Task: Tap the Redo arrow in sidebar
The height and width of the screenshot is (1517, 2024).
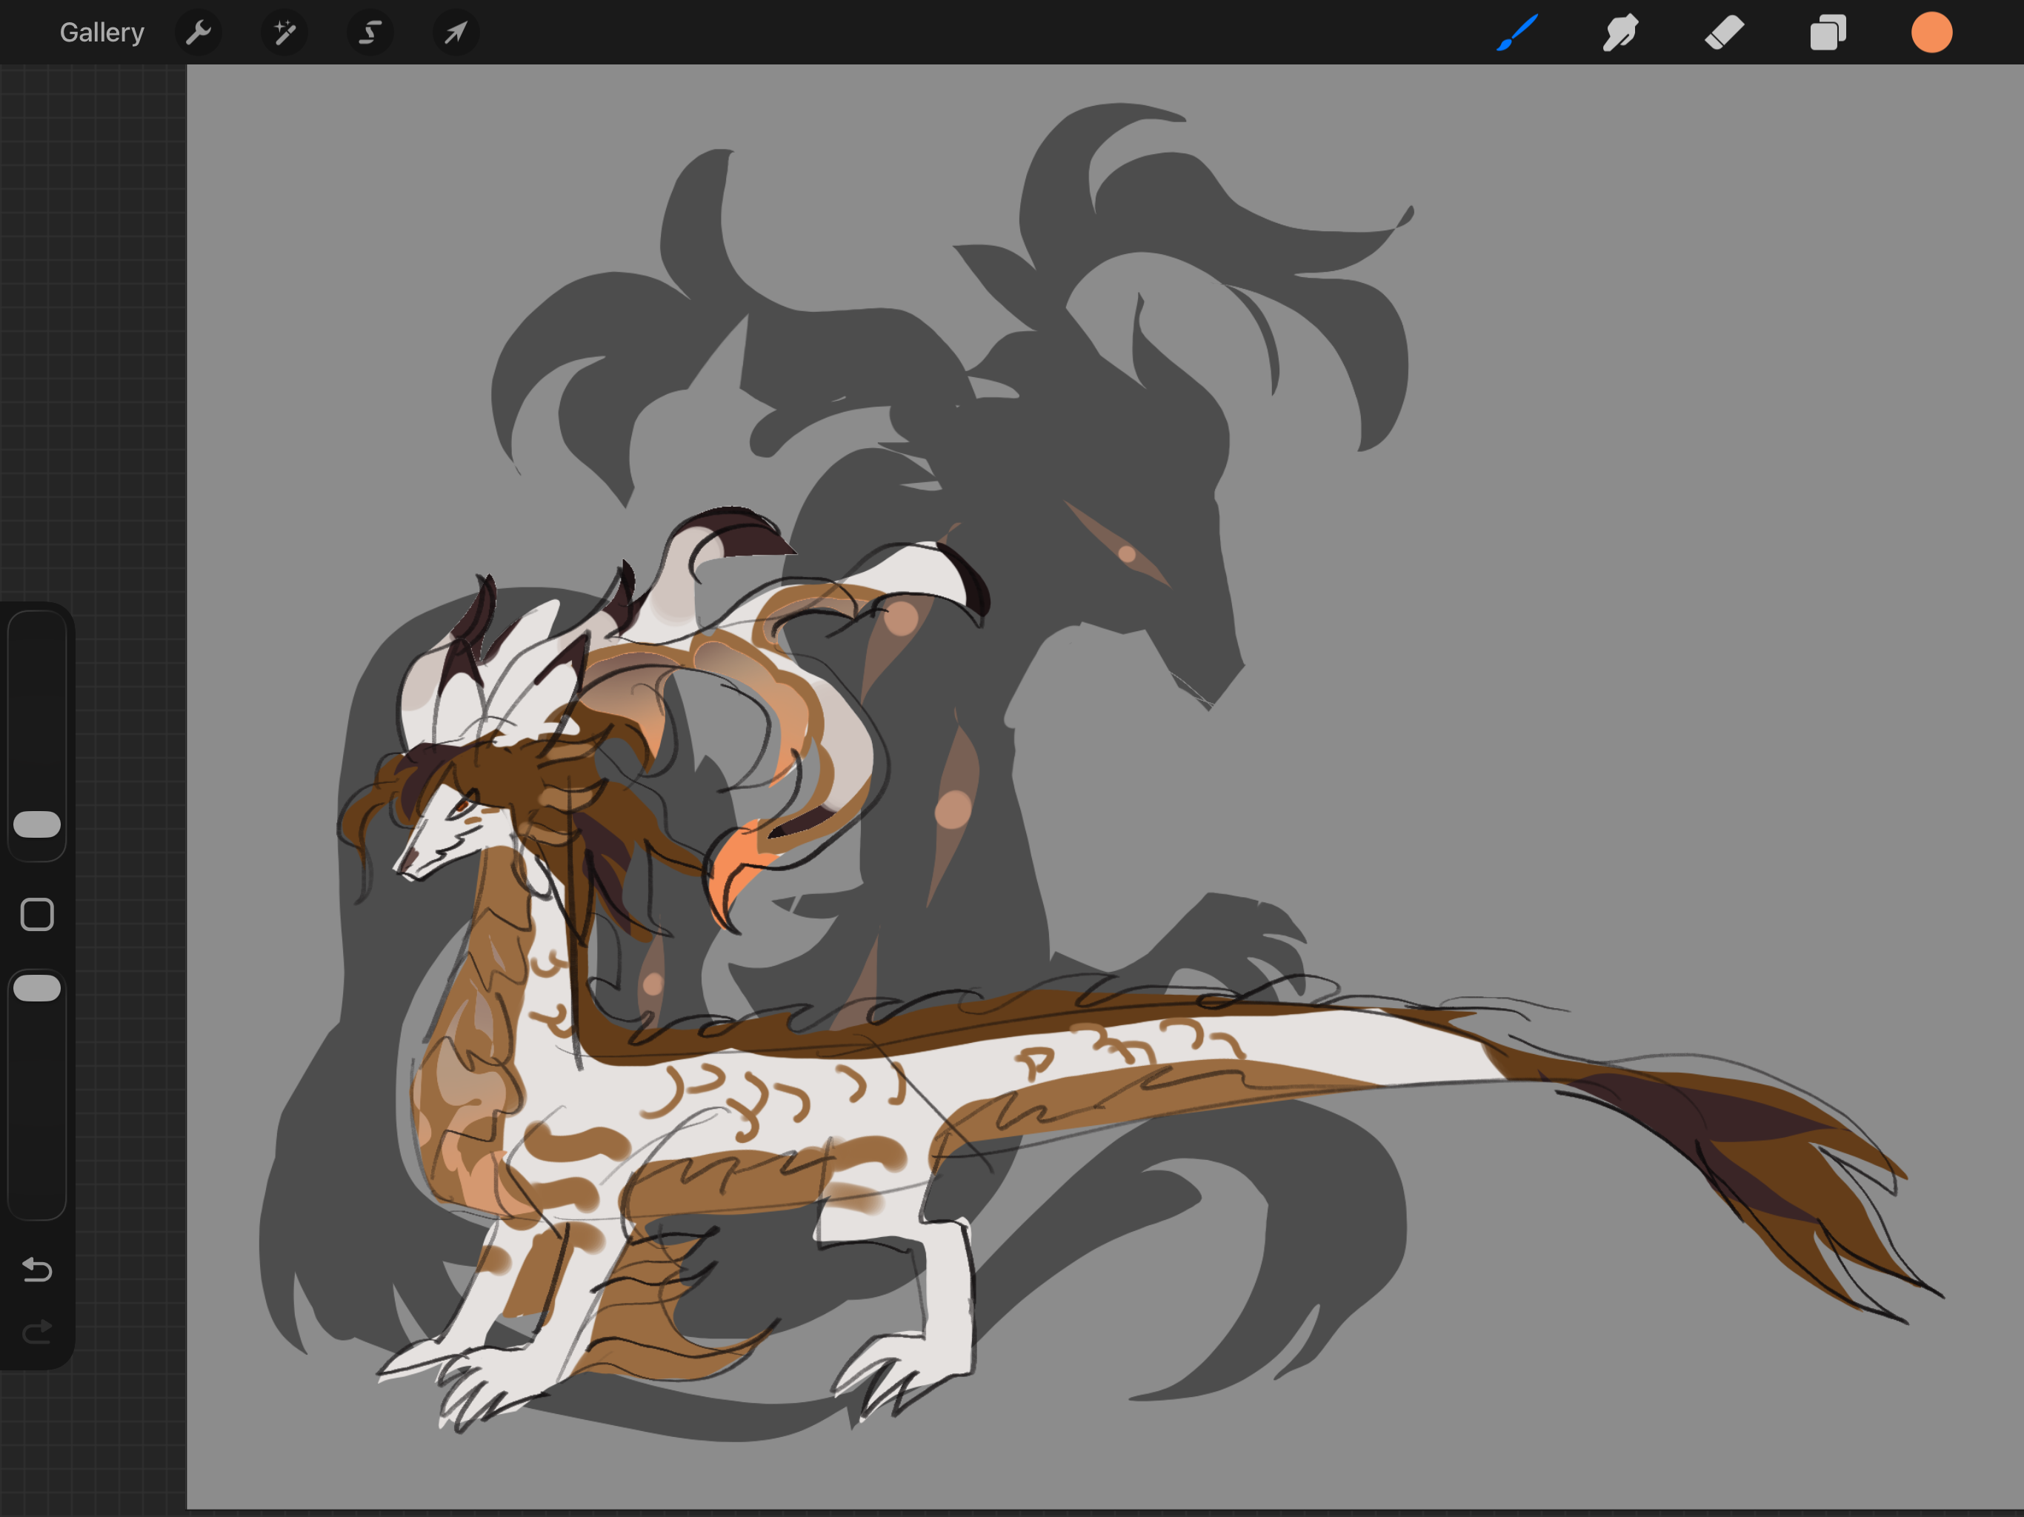Action: click(x=36, y=1331)
